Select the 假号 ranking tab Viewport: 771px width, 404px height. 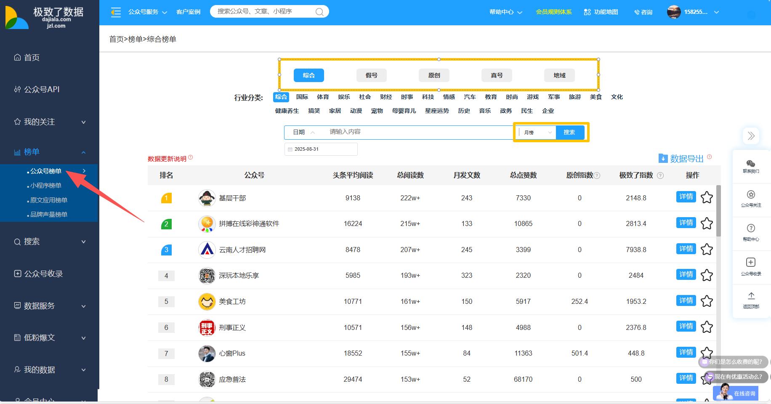point(372,75)
